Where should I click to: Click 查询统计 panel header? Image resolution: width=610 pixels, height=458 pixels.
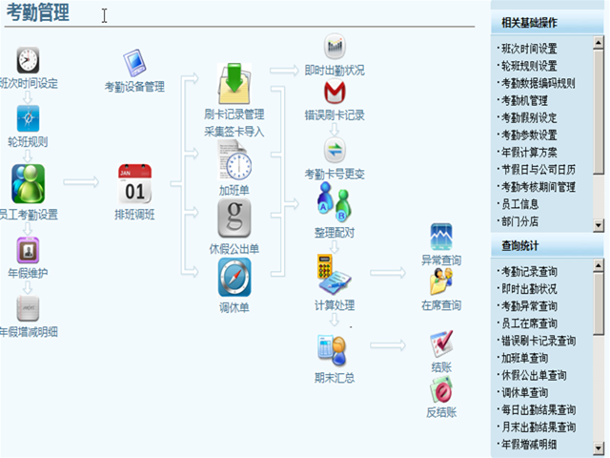click(547, 246)
